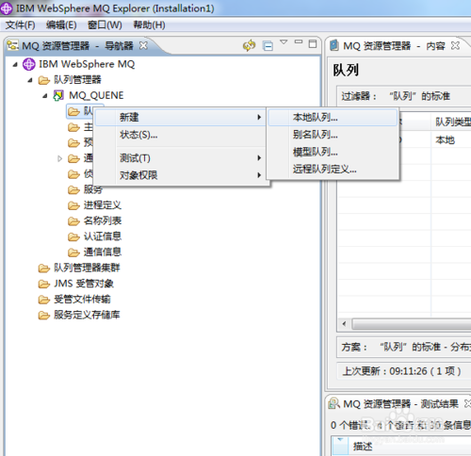
Task: Select 本地队列... in the submenu
Action: [333, 118]
